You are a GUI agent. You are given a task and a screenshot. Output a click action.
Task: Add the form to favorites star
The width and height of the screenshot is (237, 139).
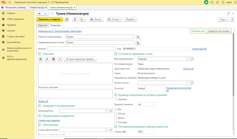point(217,2)
